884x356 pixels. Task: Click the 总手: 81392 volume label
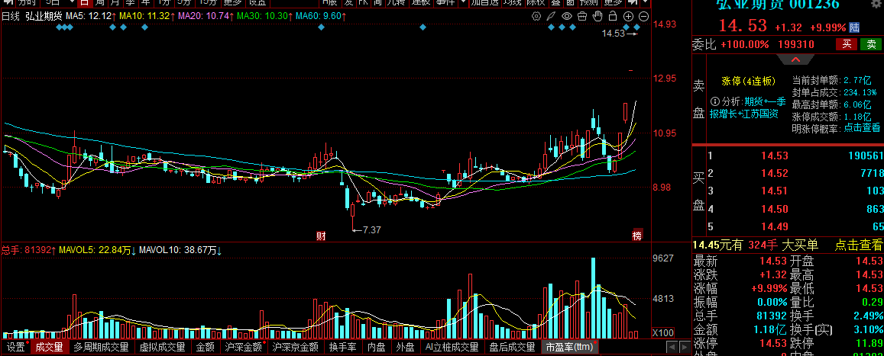[29, 249]
